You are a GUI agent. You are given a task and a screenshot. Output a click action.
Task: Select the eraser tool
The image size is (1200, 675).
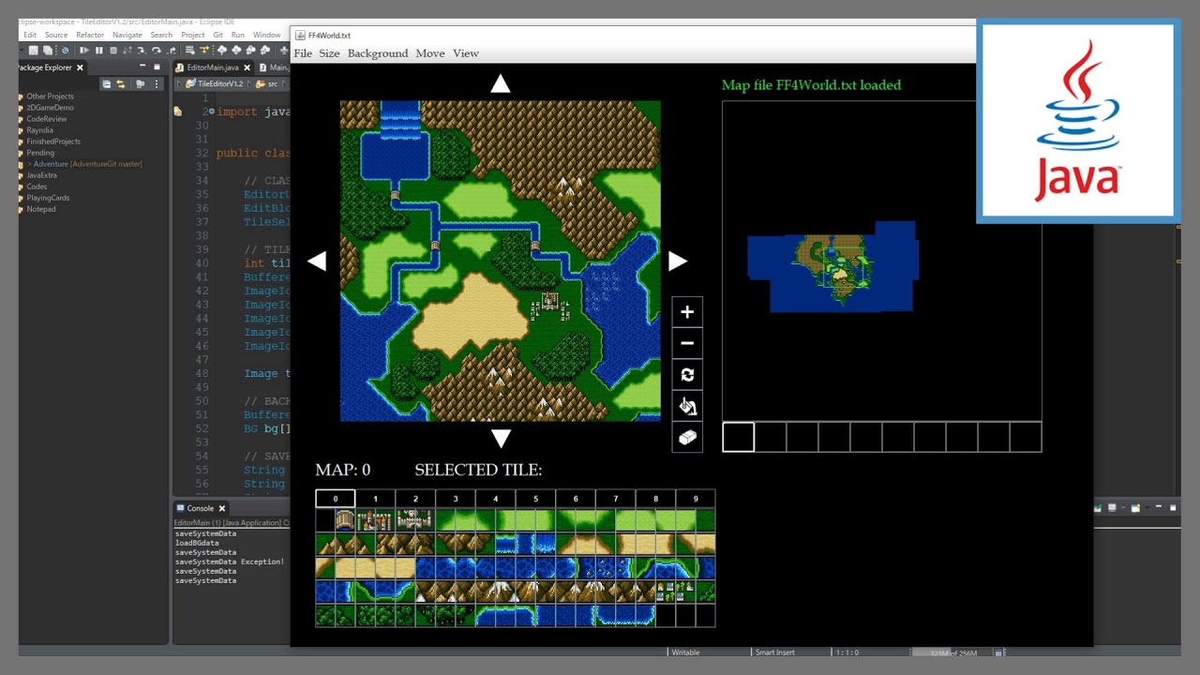pos(687,438)
